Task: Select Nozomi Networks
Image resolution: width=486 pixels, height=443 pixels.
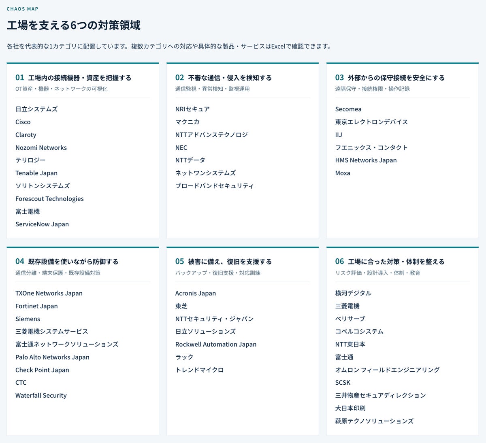Action: point(41,147)
